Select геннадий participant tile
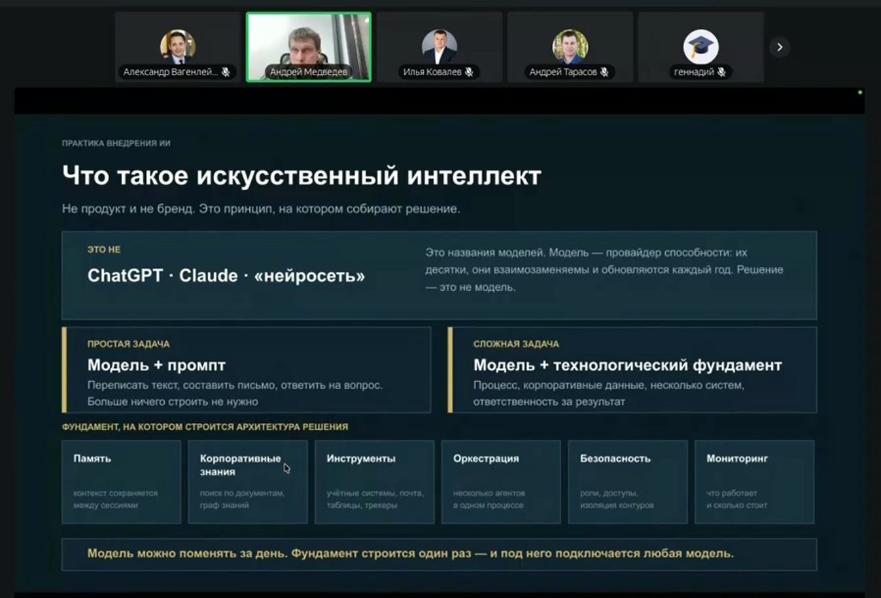Image resolution: width=881 pixels, height=598 pixels. tap(701, 47)
